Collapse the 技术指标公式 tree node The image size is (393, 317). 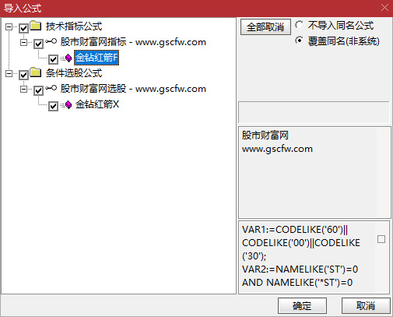pos(9,26)
